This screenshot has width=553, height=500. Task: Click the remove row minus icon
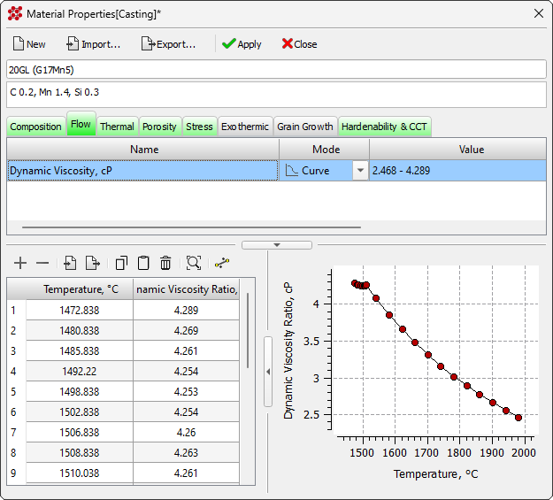tap(42, 263)
